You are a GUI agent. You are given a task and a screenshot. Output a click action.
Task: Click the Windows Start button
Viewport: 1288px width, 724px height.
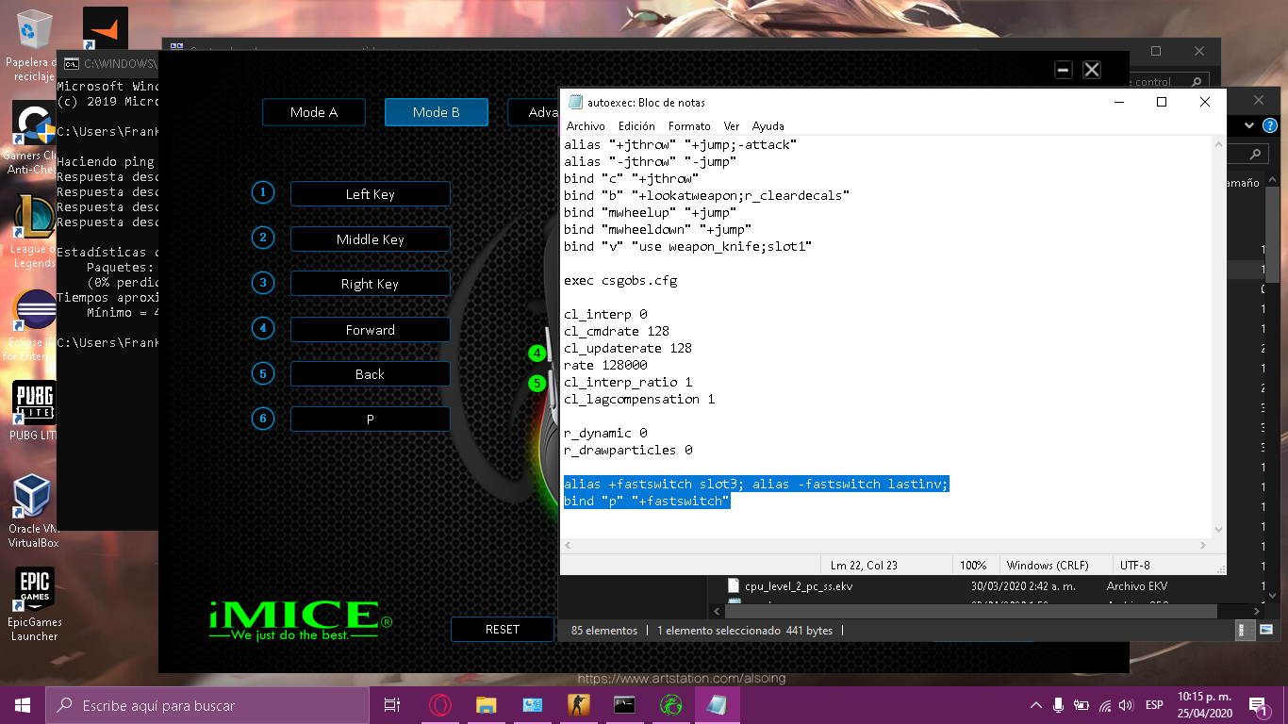(23, 704)
